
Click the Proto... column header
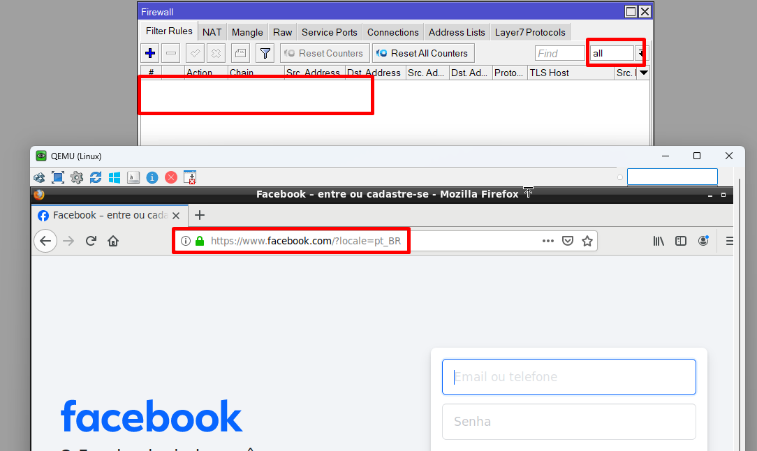[510, 73]
